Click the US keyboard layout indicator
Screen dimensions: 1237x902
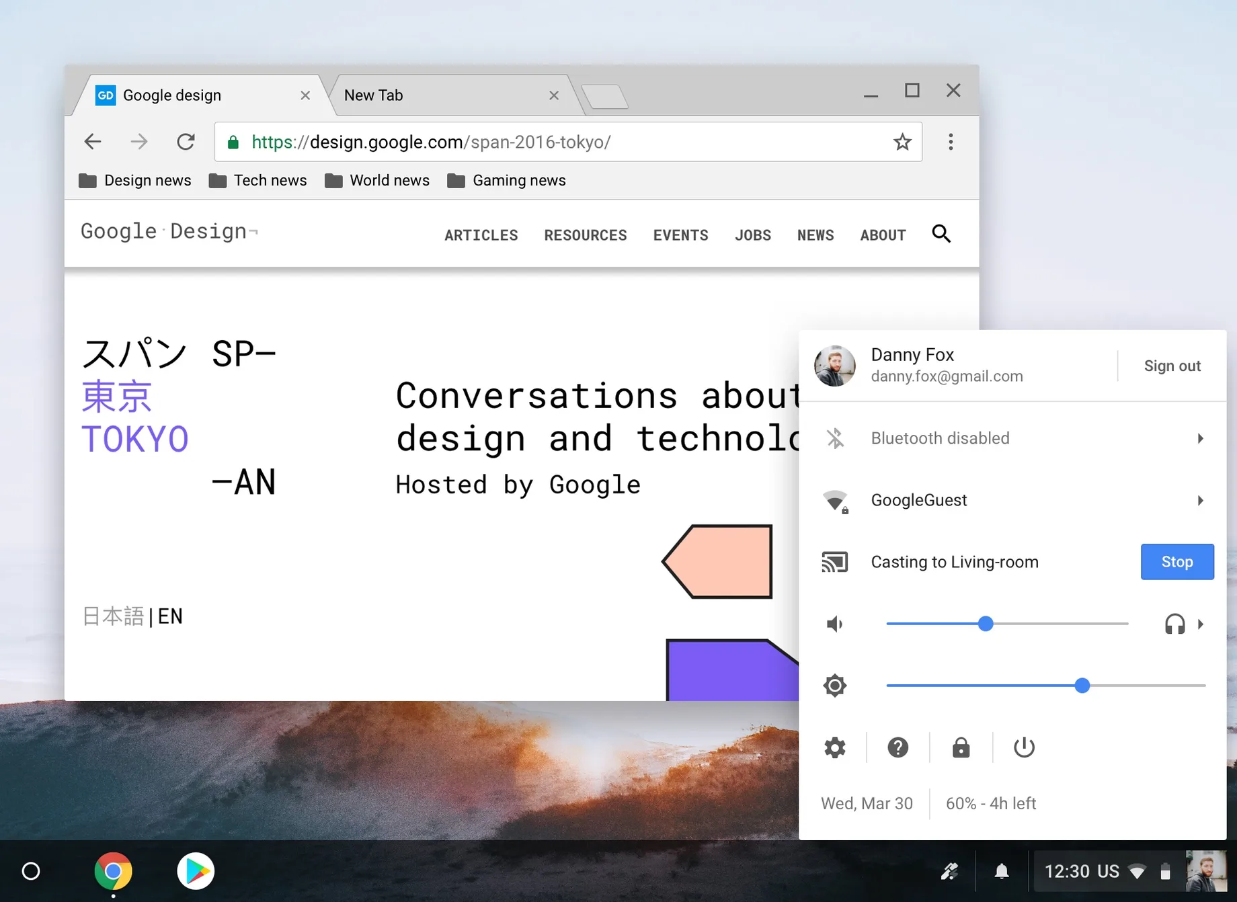coord(1109,872)
